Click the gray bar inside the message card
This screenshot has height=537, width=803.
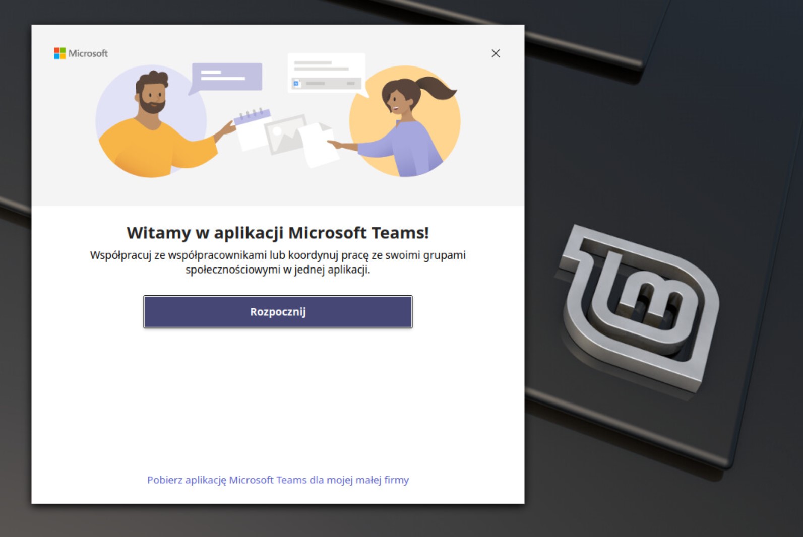coord(327,83)
